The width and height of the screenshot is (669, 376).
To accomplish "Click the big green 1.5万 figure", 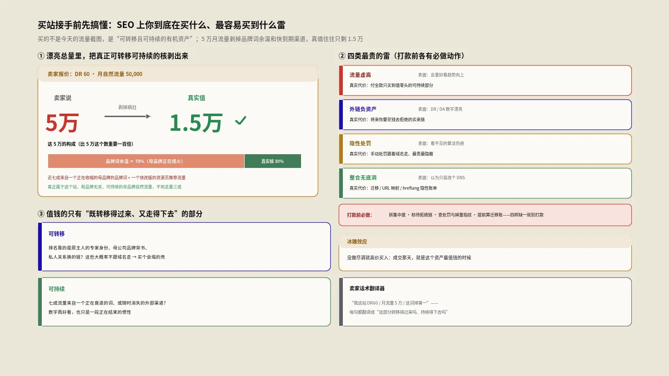I will pos(196,123).
